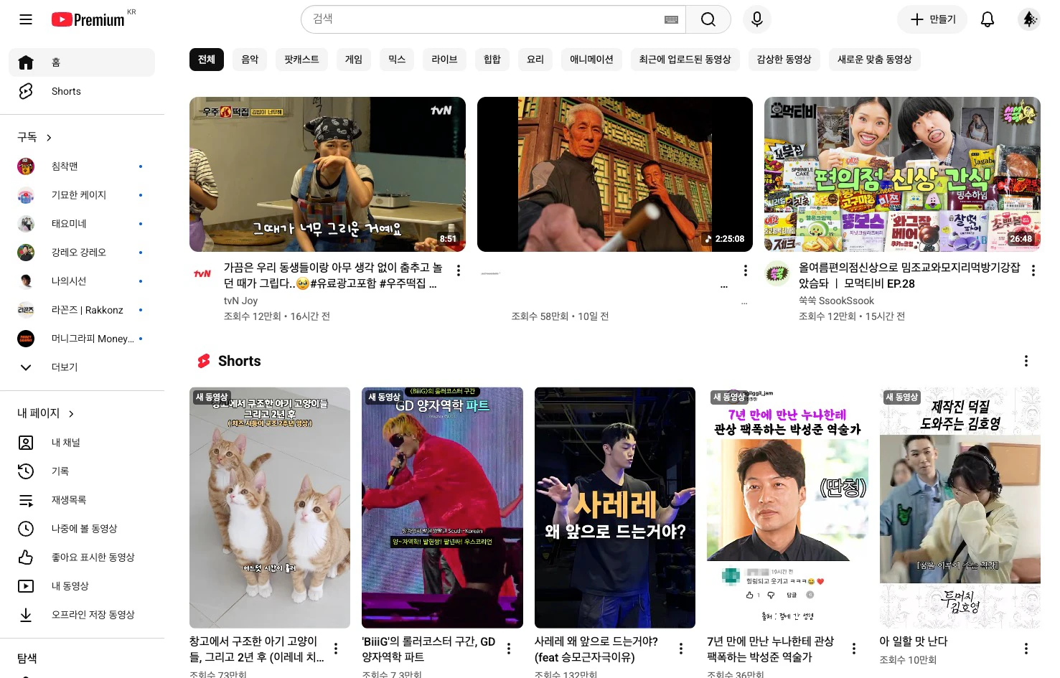Open options for 아 일할 맛 난다 short
This screenshot has width=1060, height=678.
coord(1026,649)
